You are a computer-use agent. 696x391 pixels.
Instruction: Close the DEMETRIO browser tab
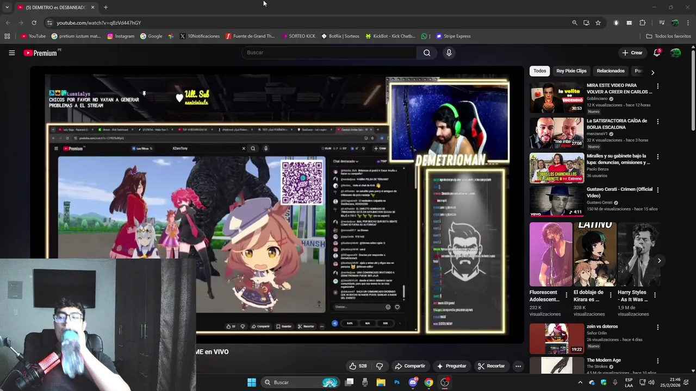coord(92,8)
